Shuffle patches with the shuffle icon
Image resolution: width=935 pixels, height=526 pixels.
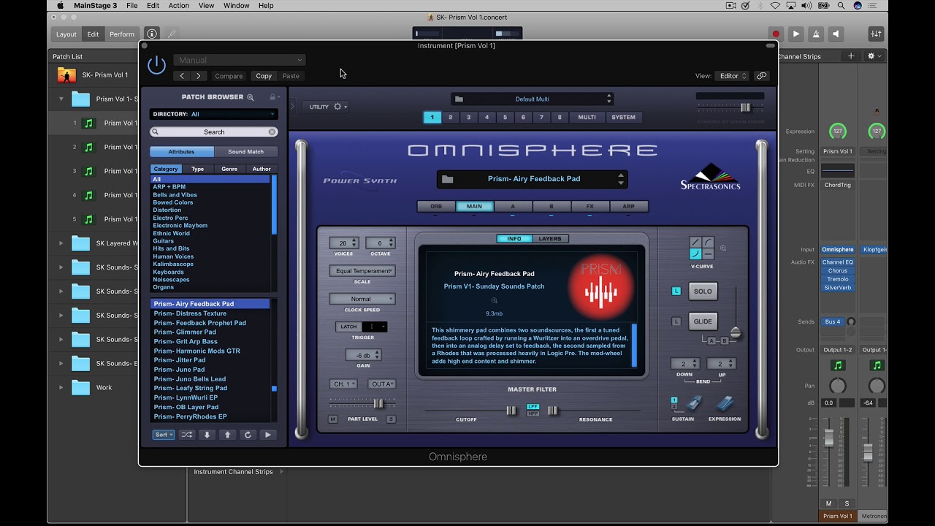point(187,435)
